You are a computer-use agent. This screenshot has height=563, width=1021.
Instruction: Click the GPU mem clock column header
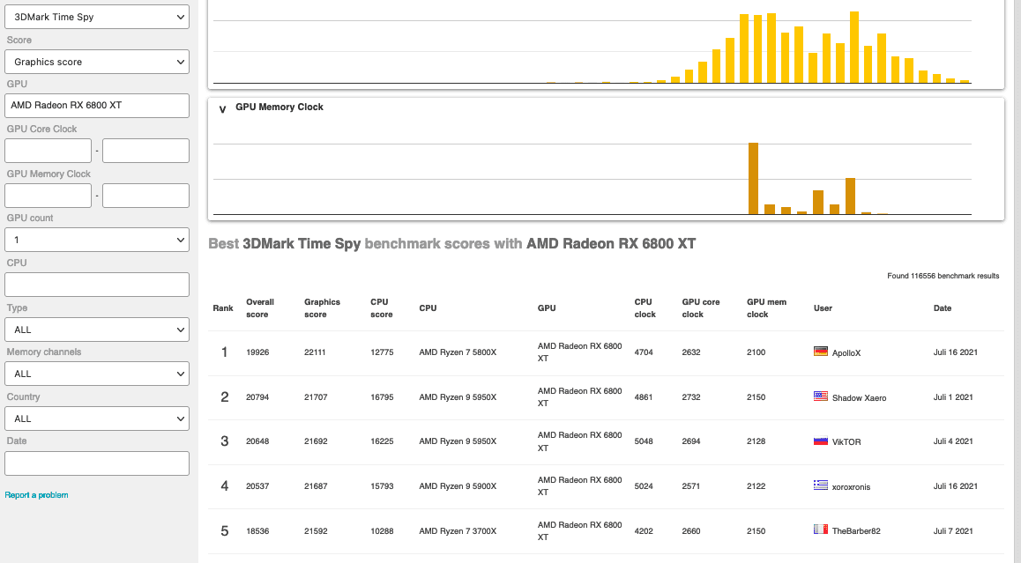pos(766,307)
